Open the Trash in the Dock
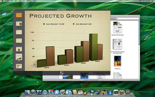 point(128,92)
